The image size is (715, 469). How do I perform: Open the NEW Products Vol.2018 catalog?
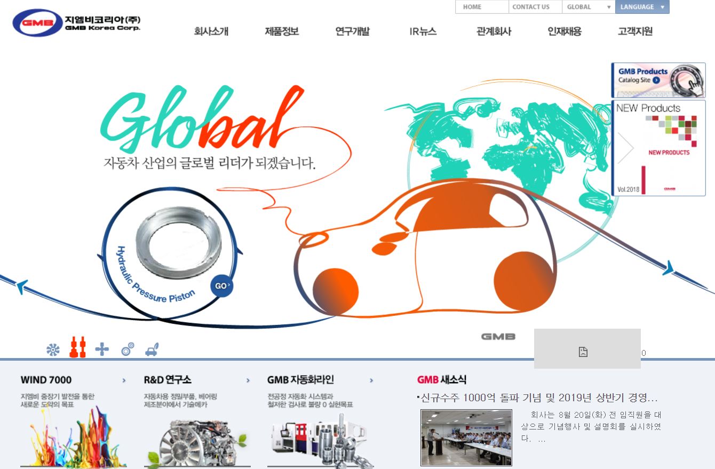[x=658, y=148]
